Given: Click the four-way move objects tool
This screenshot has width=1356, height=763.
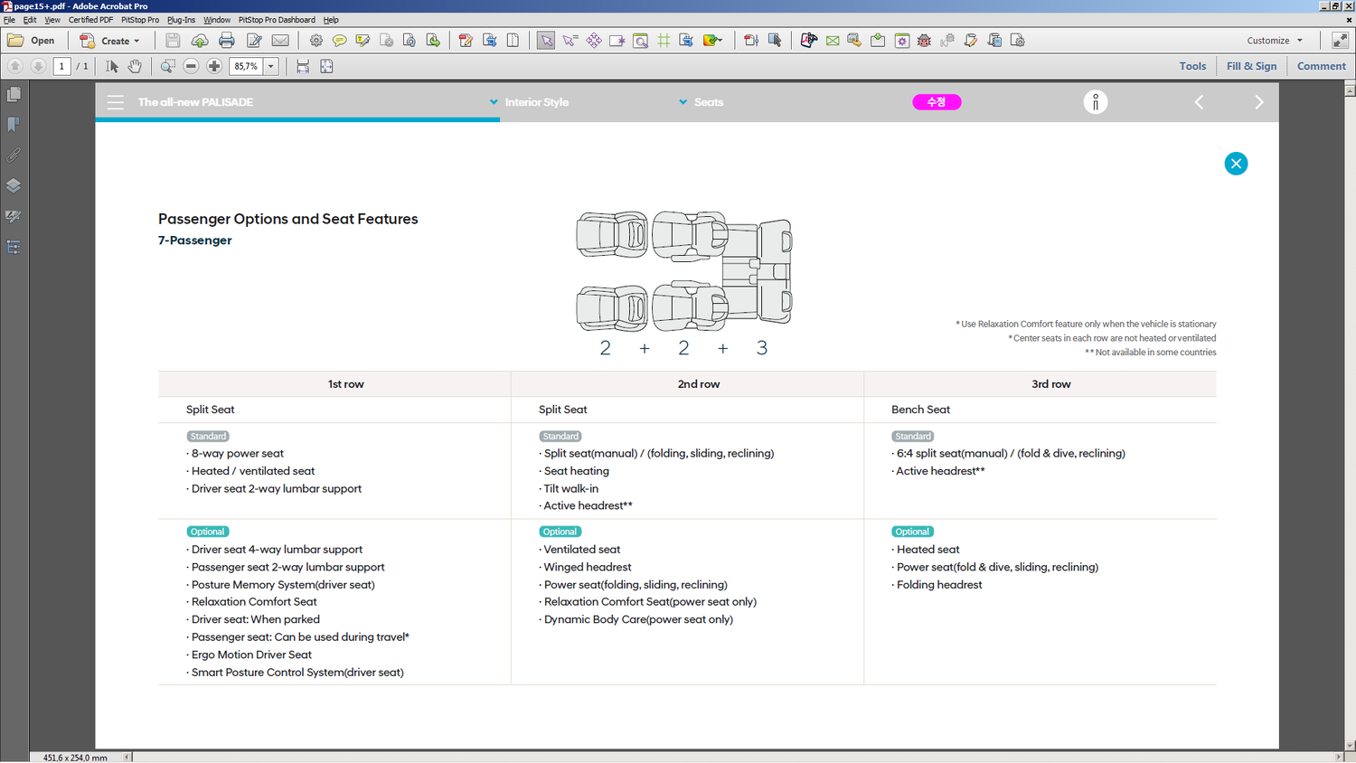Looking at the screenshot, I should (x=594, y=41).
